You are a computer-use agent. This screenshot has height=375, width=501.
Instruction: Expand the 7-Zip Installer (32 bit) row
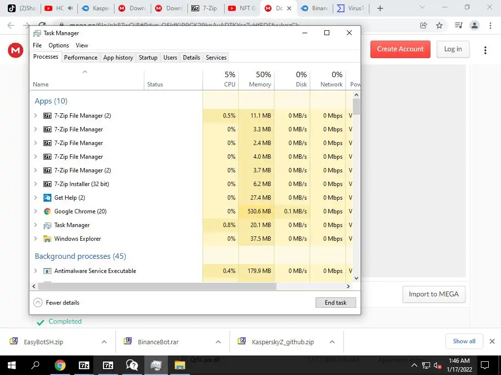click(36, 184)
